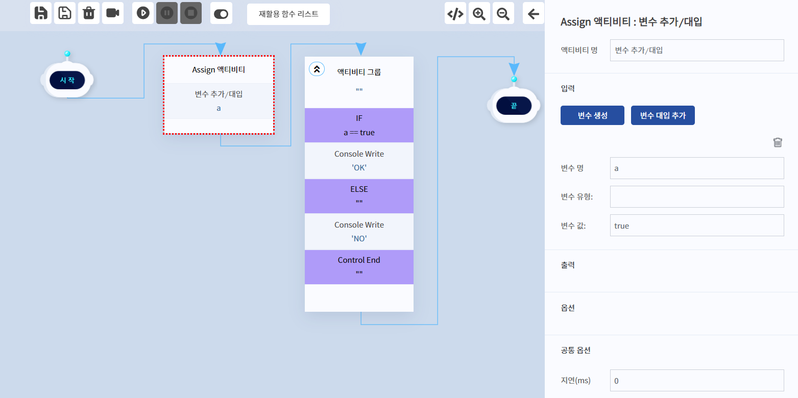The width and height of the screenshot is (798, 398).
Task: Click the trash icon in the top toolbar
Action: tap(89, 13)
